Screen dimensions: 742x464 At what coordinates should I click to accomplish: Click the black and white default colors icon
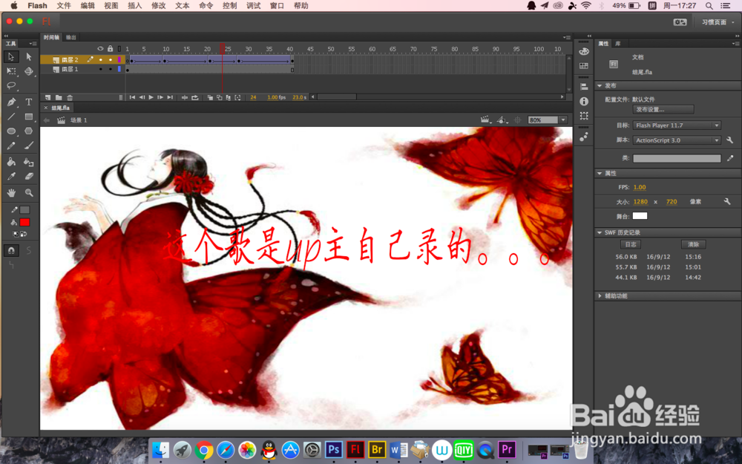(16, 234)
